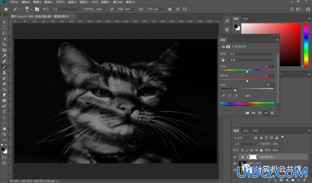
Task: Open the 滤镜(T) menu
Action: (84, 2)
